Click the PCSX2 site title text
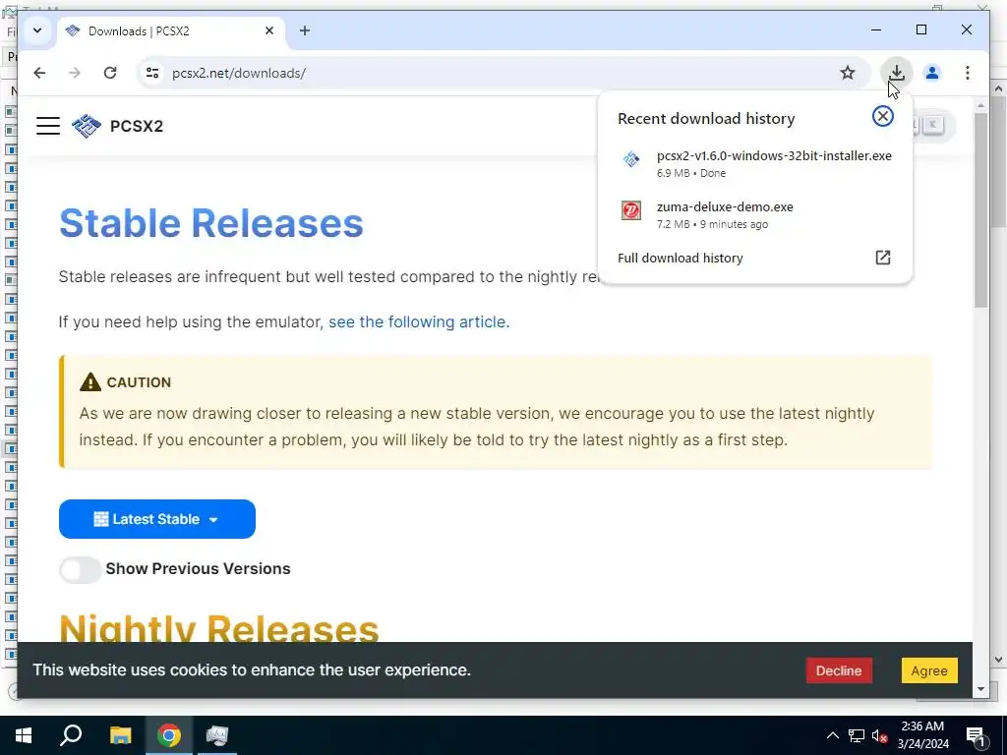The image size is (1007, 755). pyautogui.click(x=136, y=126)
